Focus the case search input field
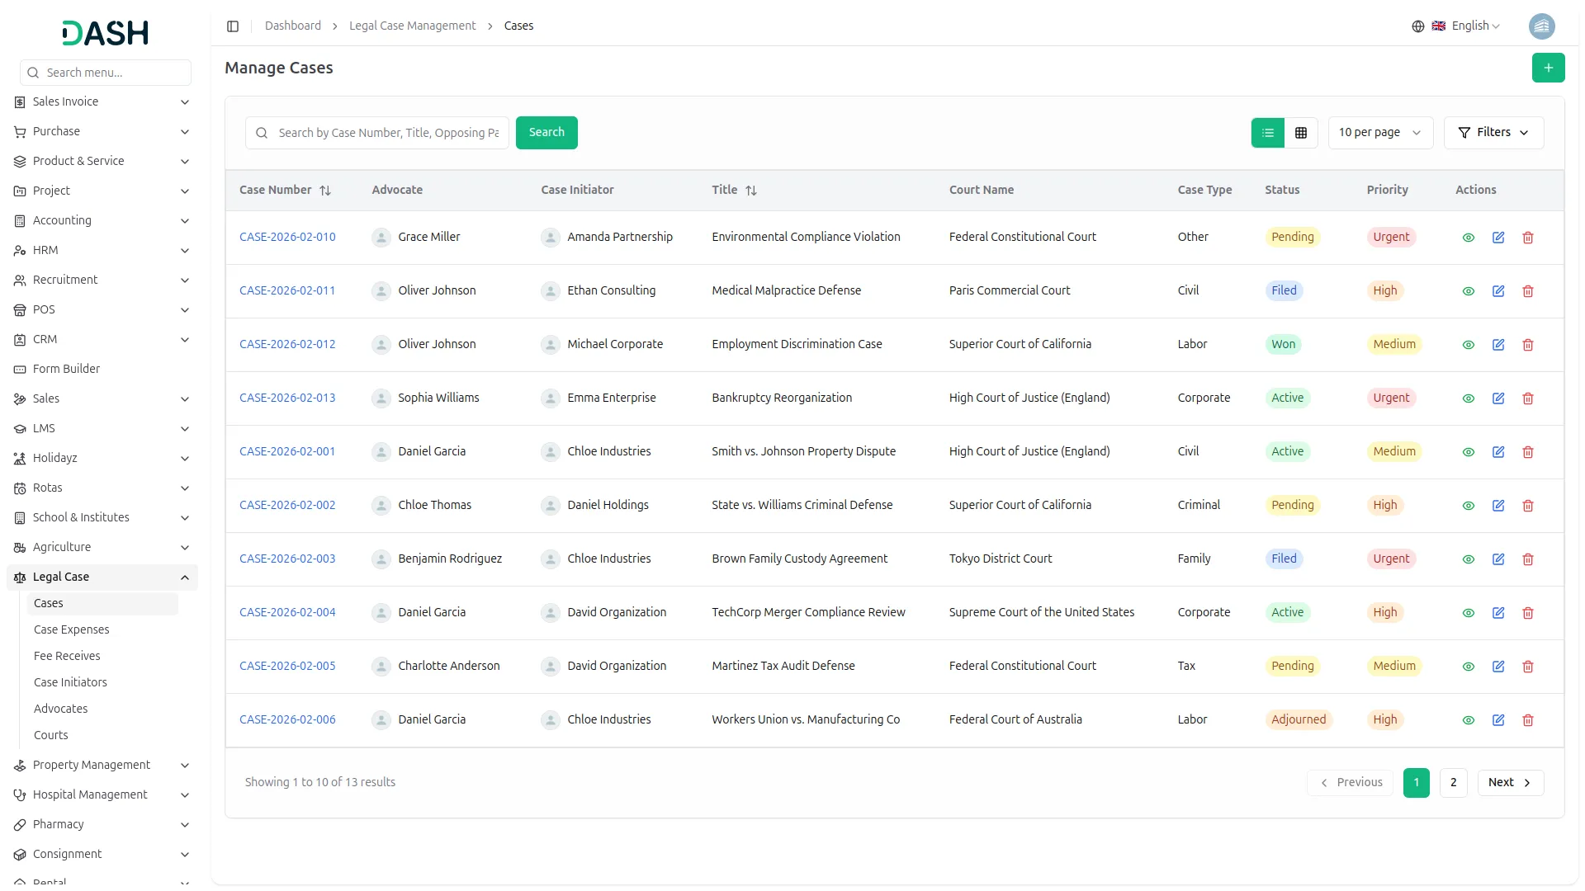 377,133
